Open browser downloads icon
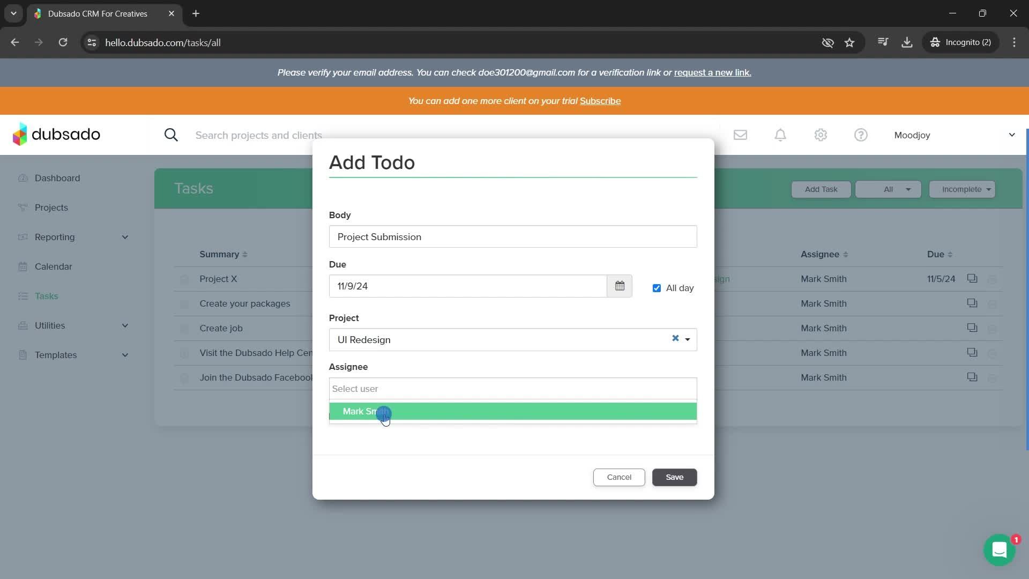Screen dimensions: 1029x579 pos(907,42)
